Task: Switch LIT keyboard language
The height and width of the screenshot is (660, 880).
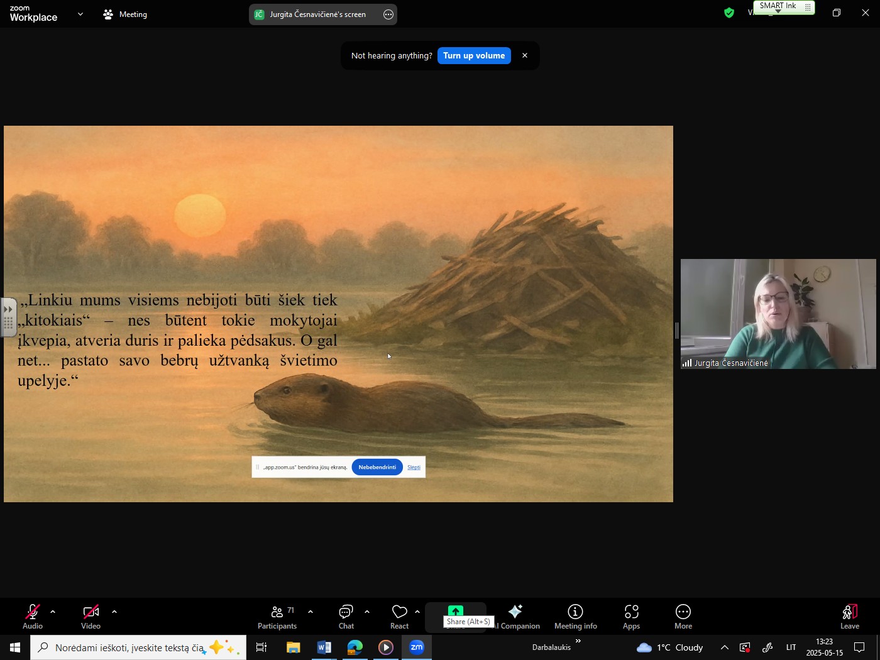Action: point(791,647)
